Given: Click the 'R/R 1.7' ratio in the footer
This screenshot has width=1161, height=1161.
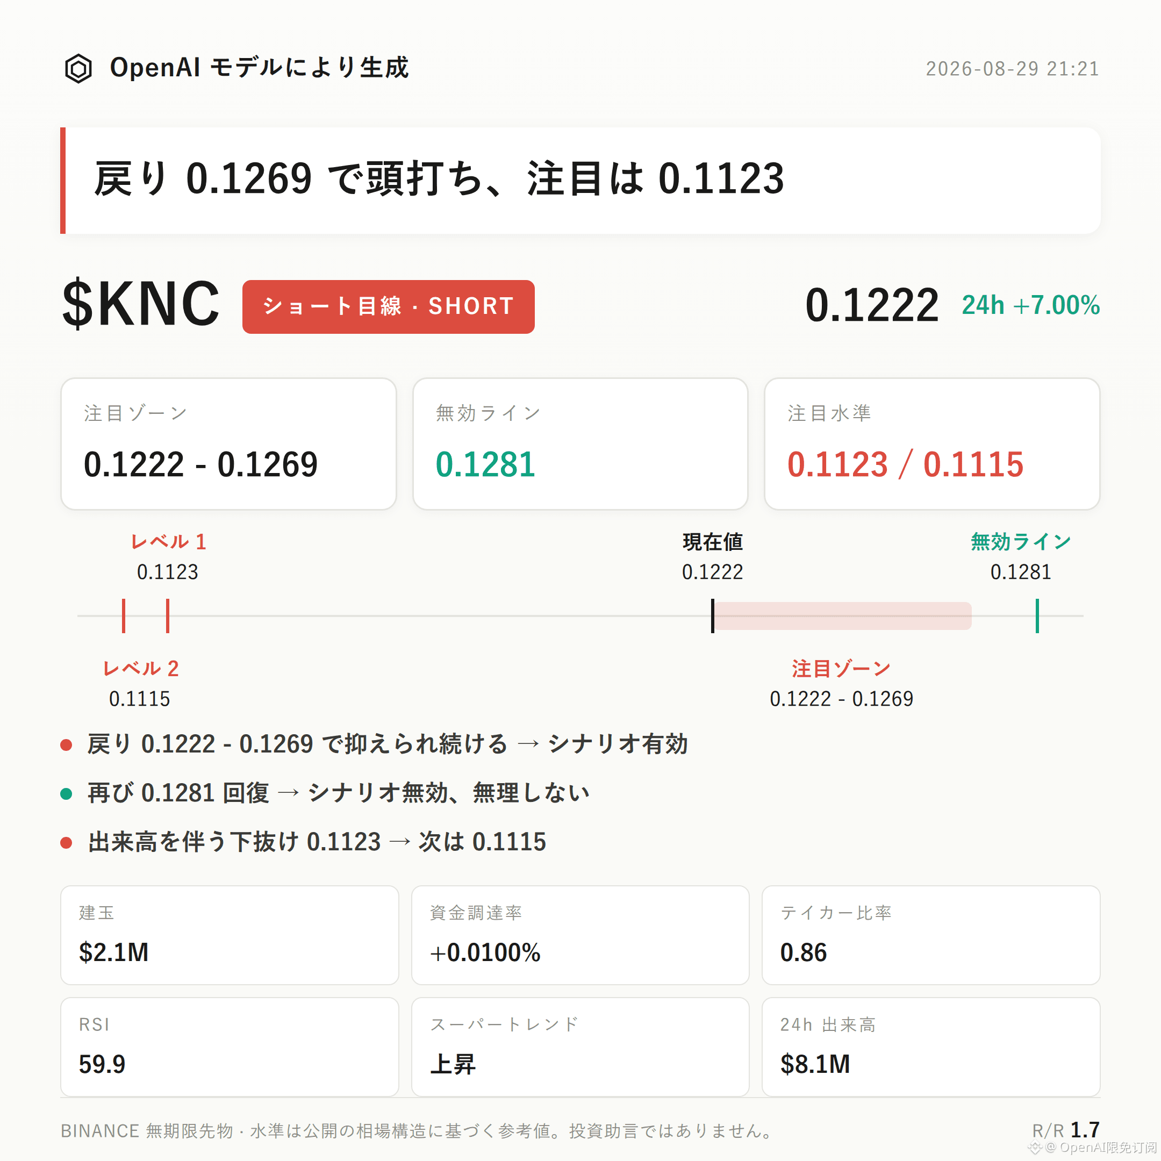Looking at the screenshot, I should coord(1066,1130).
